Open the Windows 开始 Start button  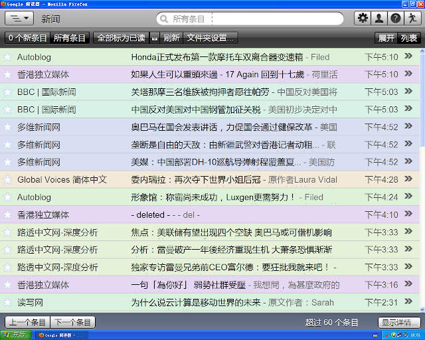pos(16,335)
